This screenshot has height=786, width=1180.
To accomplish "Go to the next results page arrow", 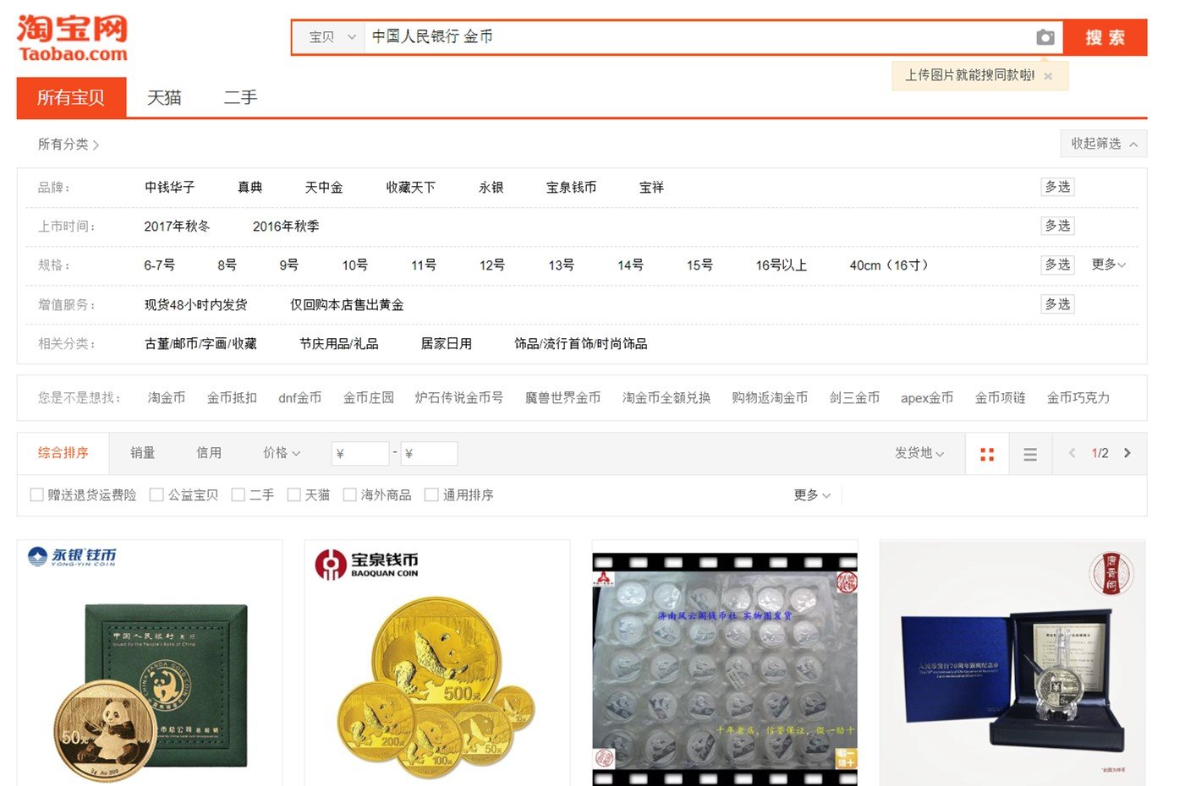I will click(1128, 453).
